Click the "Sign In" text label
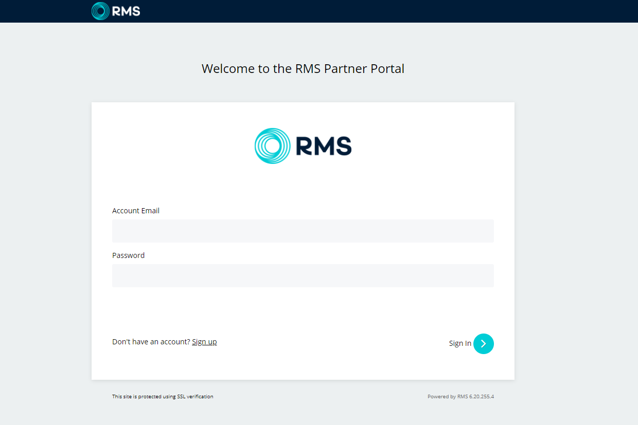 tap(460, 343)
